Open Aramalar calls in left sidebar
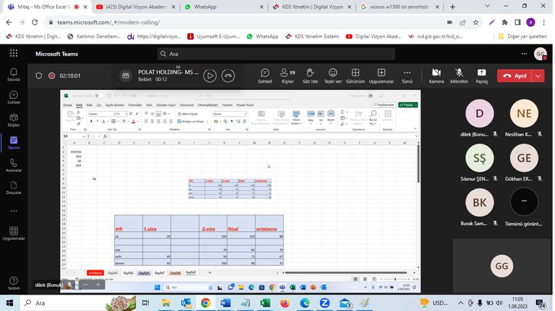Image resolution: width=555 pixels, height=311 pixels. pyautogui.click(x=14, y=165)
